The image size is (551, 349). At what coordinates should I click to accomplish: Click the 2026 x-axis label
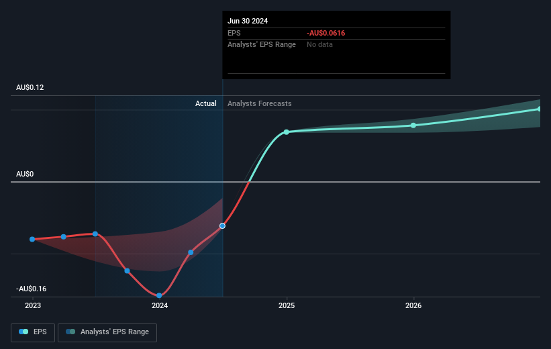(413, 306)
